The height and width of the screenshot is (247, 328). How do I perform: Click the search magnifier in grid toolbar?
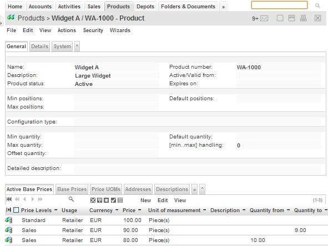tap(72, 199)
